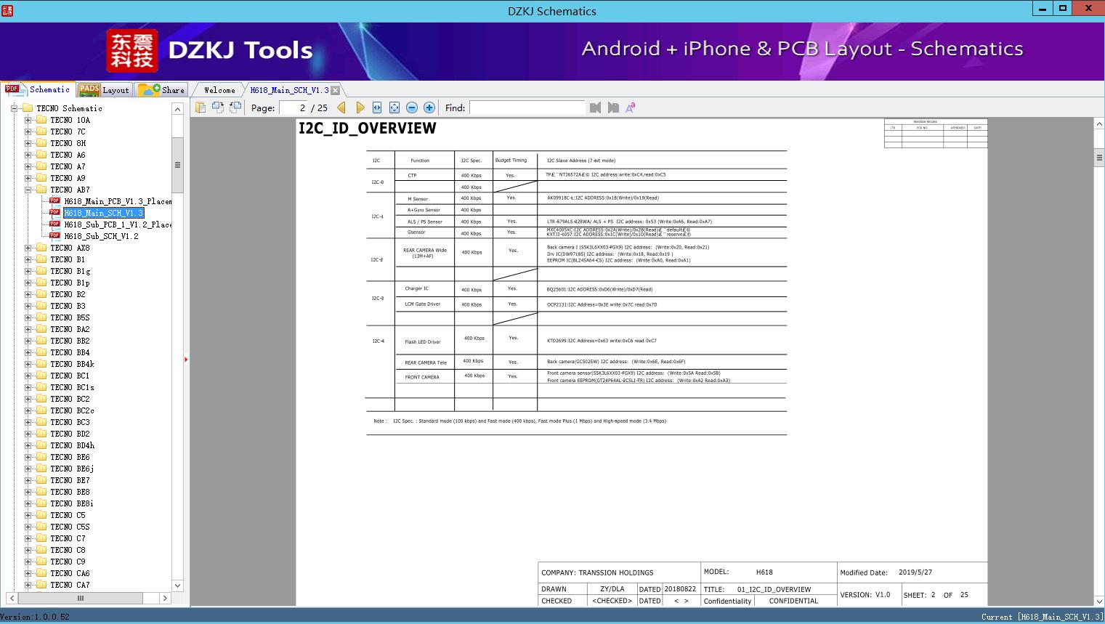Viewport: 1105px width, 624px height.
Task: Click the folder icon of TECNO BB4k
Action: click(x=41, y=364)
